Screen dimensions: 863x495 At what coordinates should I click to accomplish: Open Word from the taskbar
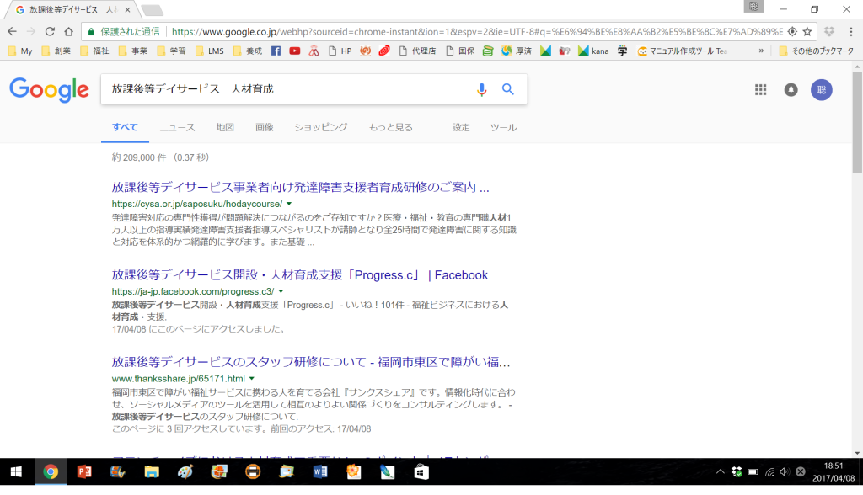(x=319, y=472)
